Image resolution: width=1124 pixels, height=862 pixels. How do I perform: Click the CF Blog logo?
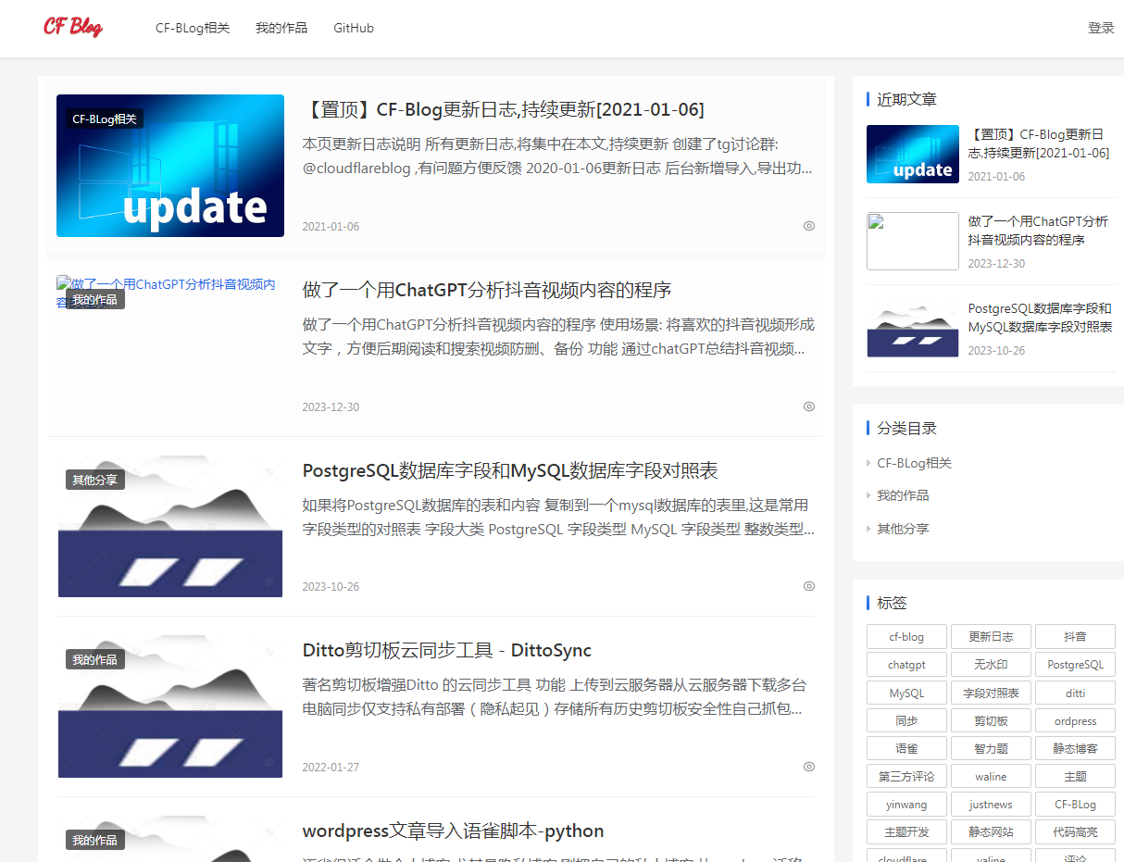[73, 27]
